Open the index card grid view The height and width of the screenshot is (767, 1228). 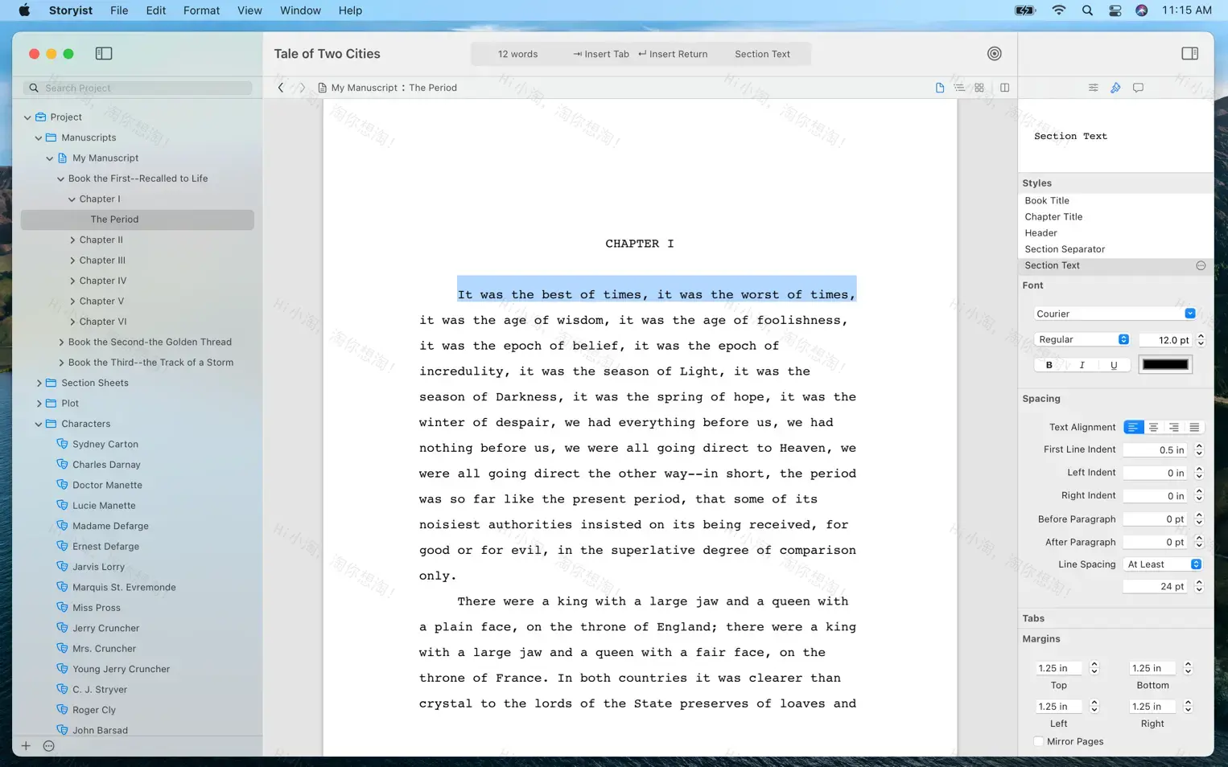point(979,88)
